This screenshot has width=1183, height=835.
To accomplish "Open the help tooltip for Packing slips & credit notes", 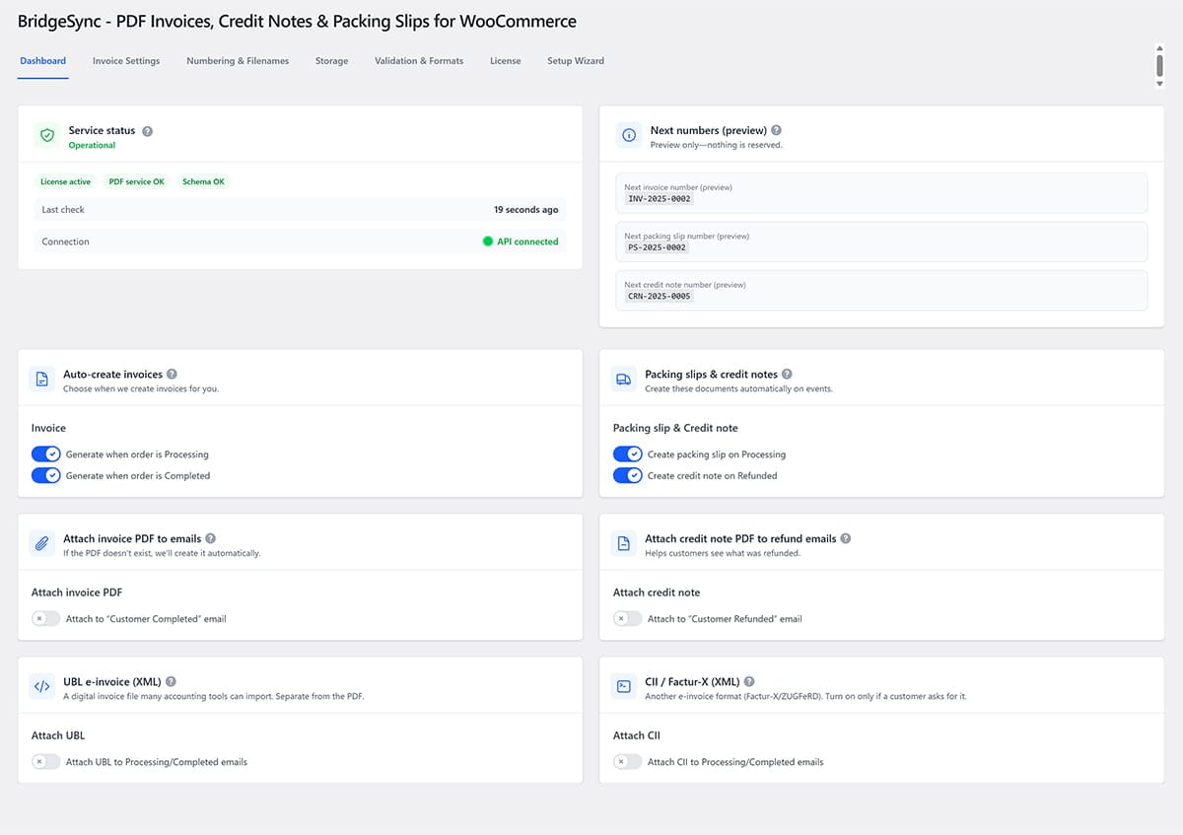I will [786, 375].
